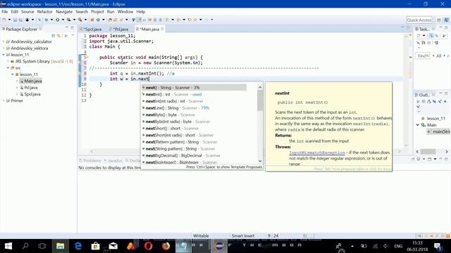Minimize the Task List view
This screenshot has width=451, height=253.
[440, 27]
